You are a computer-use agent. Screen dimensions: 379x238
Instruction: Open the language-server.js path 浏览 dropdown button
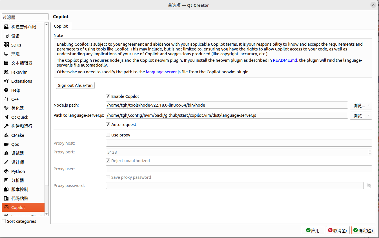361,116
